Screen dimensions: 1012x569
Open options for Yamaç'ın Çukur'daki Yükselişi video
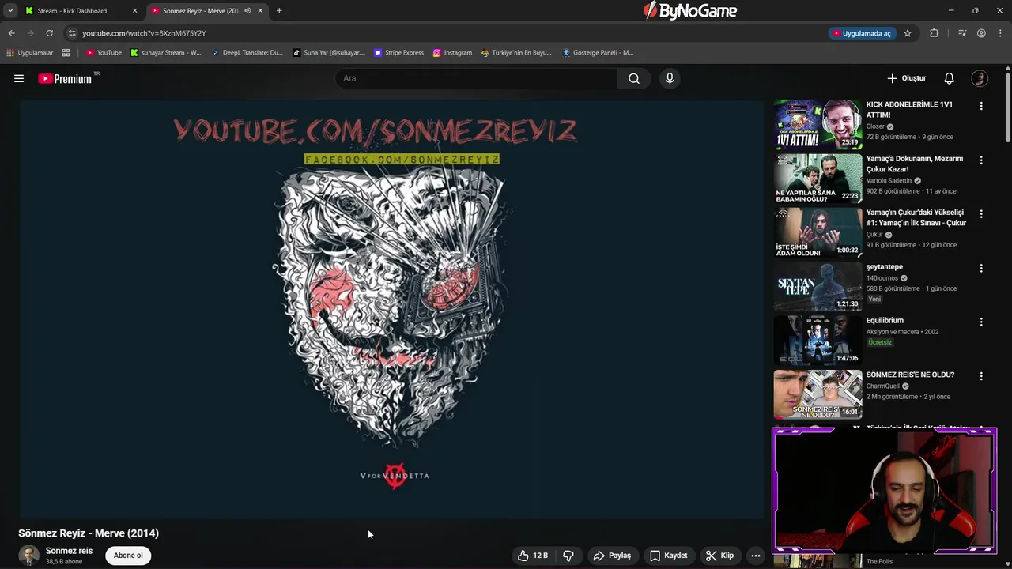click(x=981, y=214)
